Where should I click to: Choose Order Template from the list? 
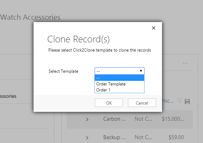(x=119, y=84)
